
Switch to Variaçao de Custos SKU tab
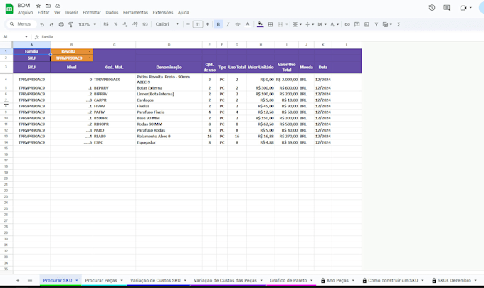pyautogui.click(x=158, y=280)
